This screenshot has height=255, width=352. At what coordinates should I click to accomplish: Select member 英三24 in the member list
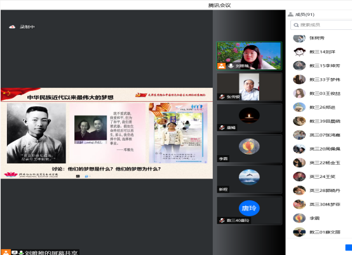point(319,177)
